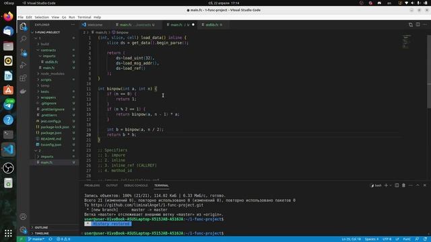Expand the TIMELINE section
This screenshot has height=242, width=431.
(42, 233)
